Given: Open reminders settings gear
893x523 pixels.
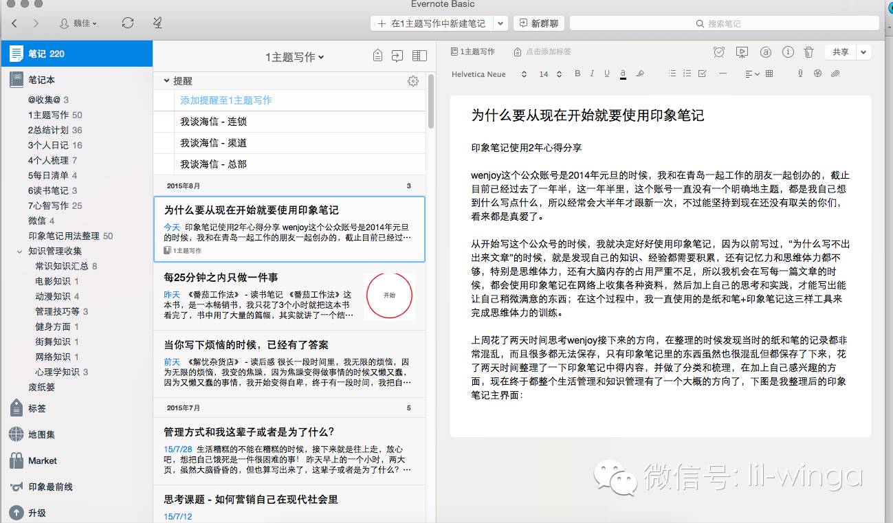Looking at the screenshot, I should coord(413,81).
